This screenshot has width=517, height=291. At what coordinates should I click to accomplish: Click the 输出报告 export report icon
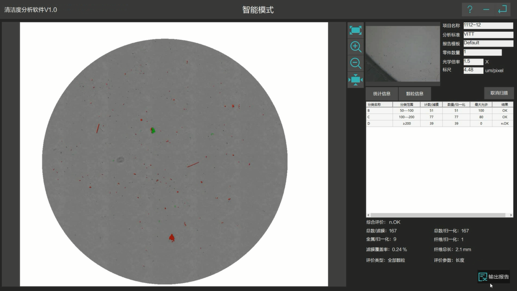pos(483,277)
